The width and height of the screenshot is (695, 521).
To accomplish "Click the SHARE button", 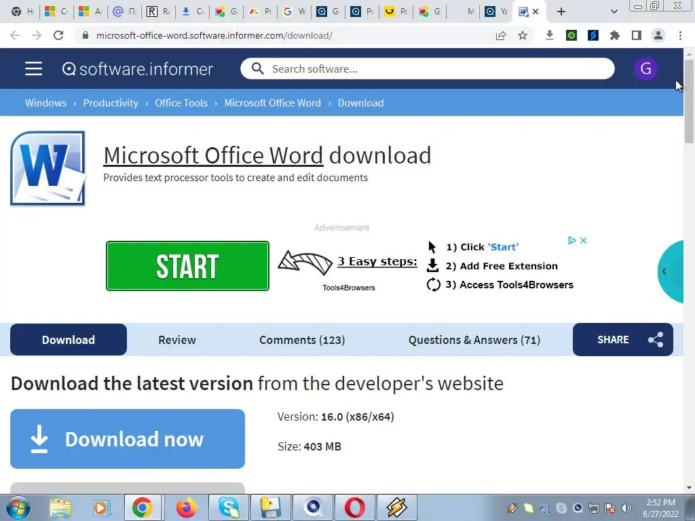I will pos(623,340).
